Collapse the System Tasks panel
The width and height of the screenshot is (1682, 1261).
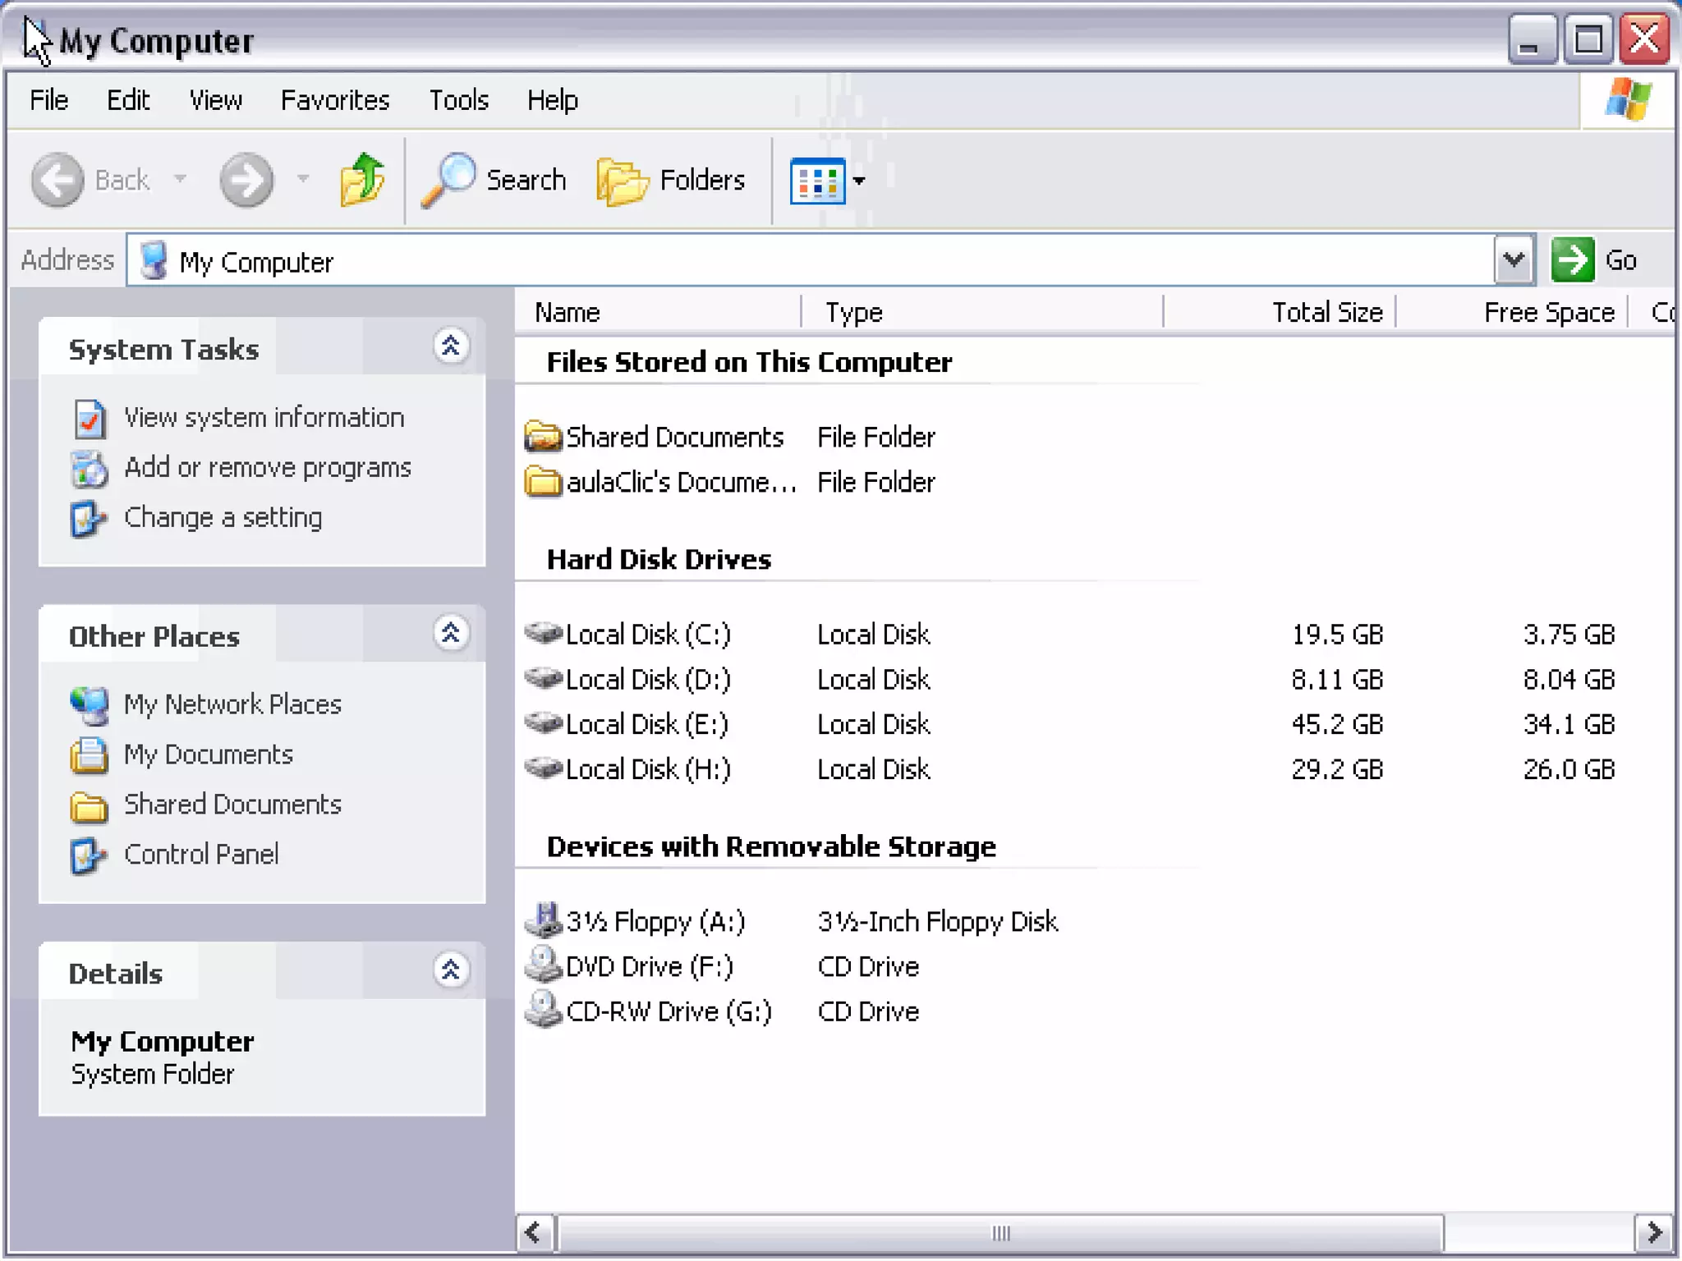pyautogui.click(x=450, y=347)
